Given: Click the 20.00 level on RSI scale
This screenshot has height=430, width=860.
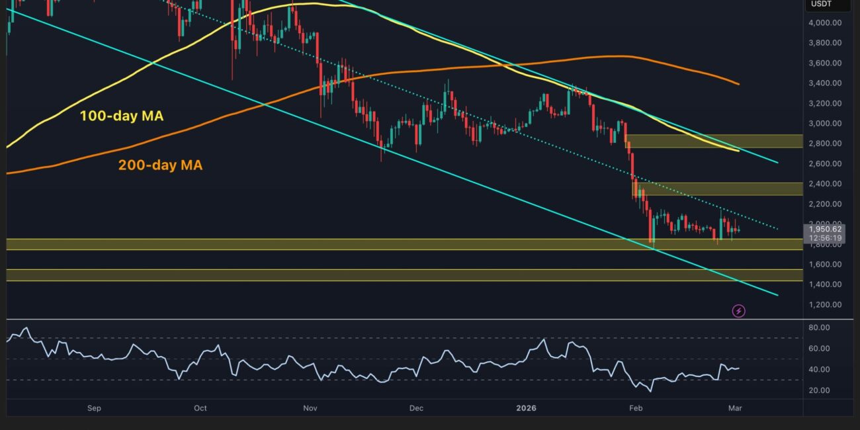Looking at the screenshot, I should point(818,390).
